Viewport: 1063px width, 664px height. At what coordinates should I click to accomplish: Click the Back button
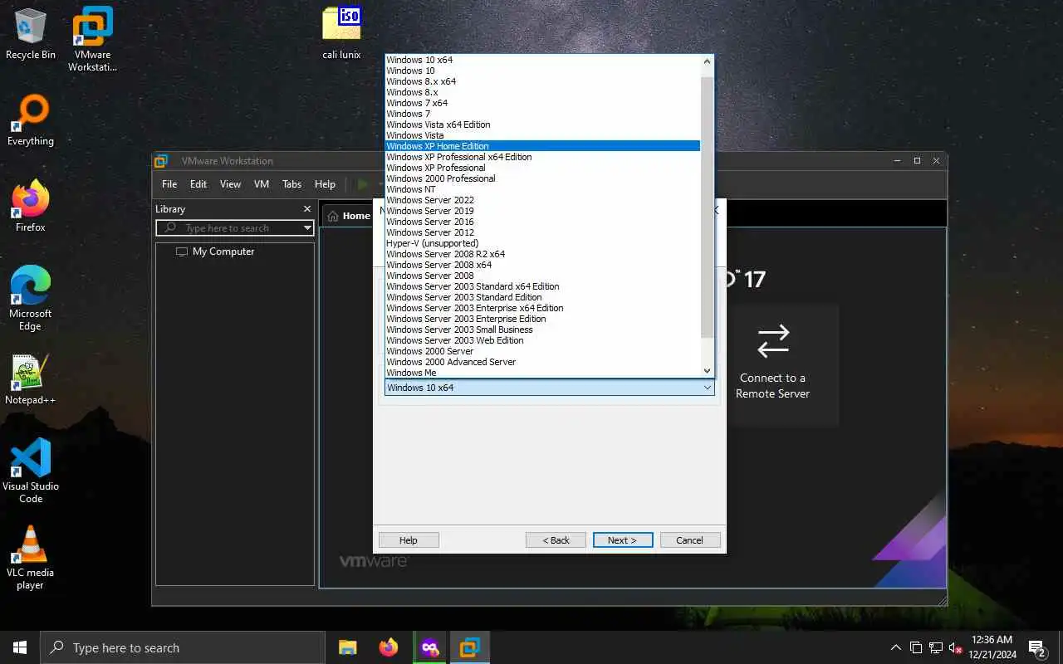coord(556,540)
